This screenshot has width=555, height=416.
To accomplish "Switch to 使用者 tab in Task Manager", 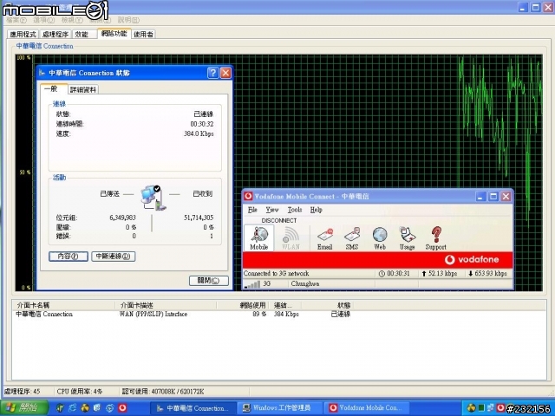I will click(x=143, y=35).
